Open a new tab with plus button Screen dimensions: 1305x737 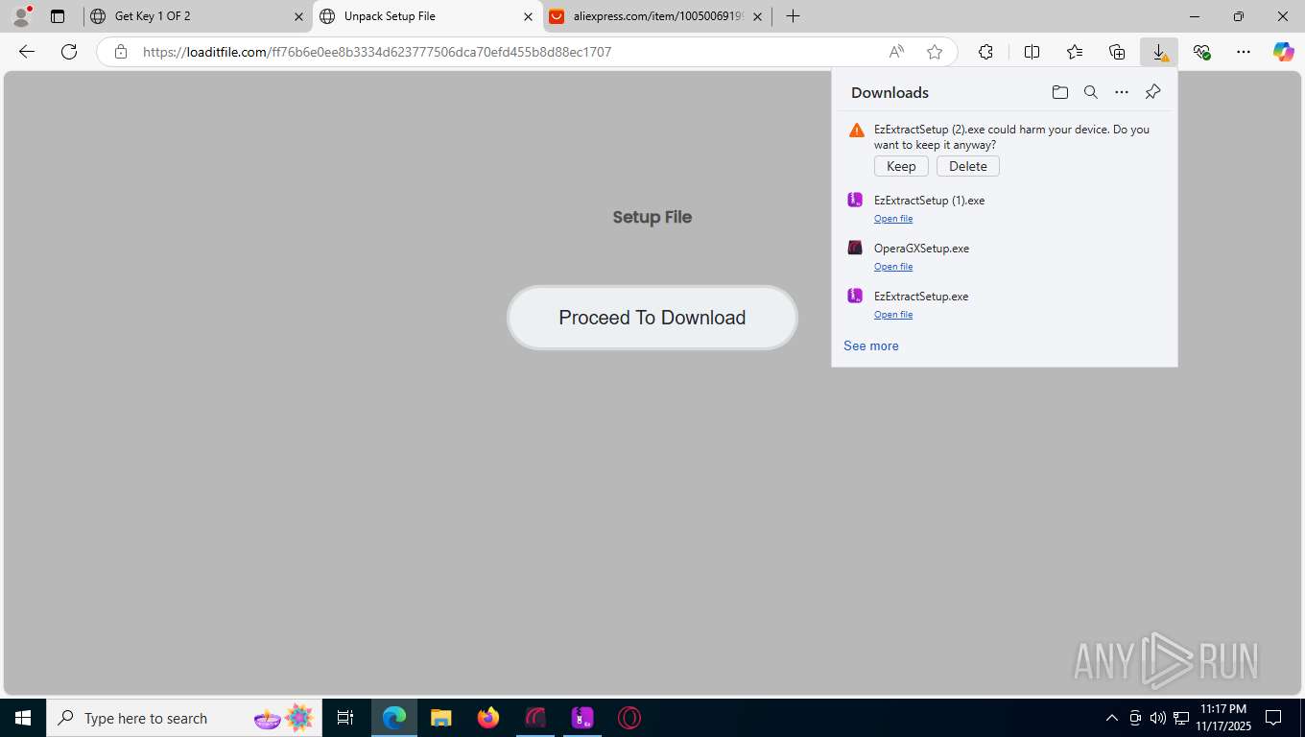click(793, 16)
